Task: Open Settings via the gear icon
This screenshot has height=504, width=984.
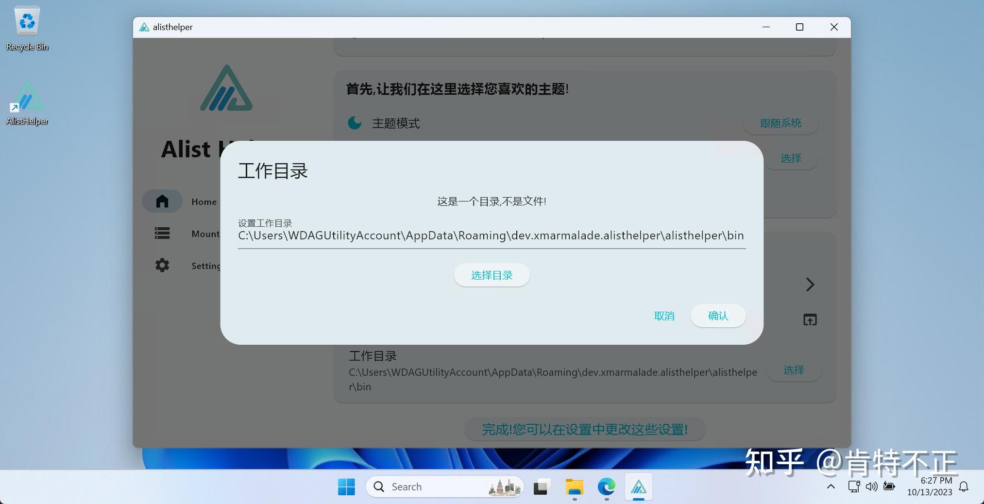Action: [161, 265]
